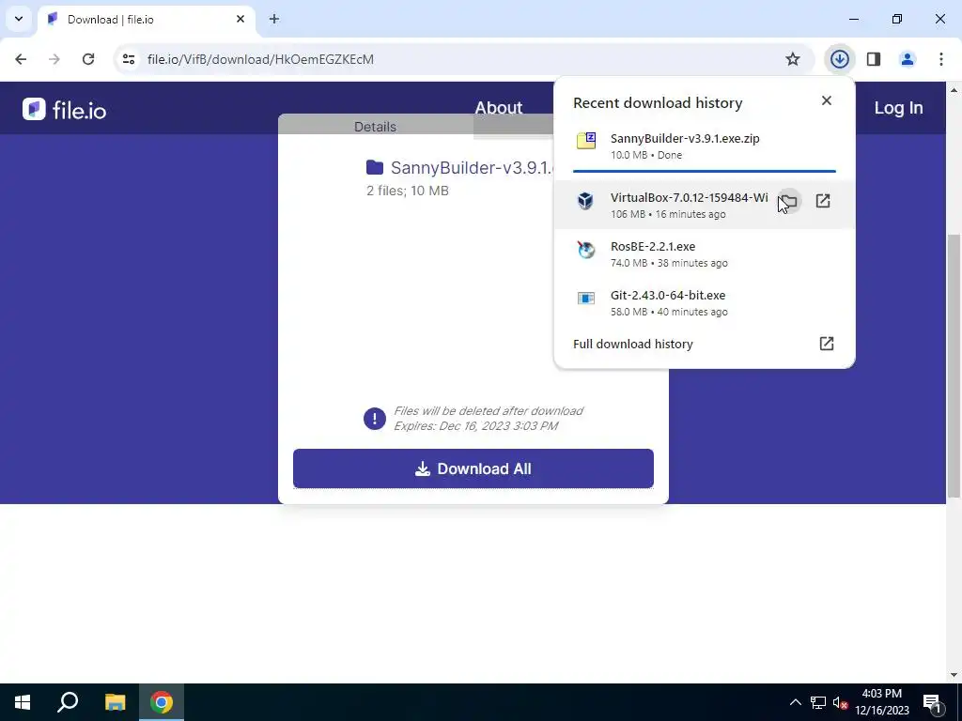Open RosBE-2.2.1.exe download entry
The image size is (962, 721).
tap(704, 253)
